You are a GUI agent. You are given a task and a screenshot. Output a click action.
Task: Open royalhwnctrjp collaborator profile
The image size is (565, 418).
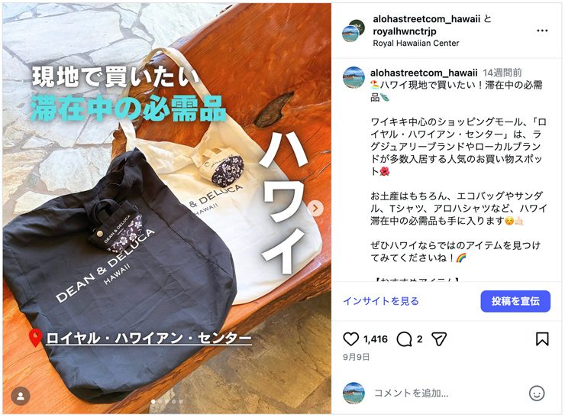click(405, 31)
